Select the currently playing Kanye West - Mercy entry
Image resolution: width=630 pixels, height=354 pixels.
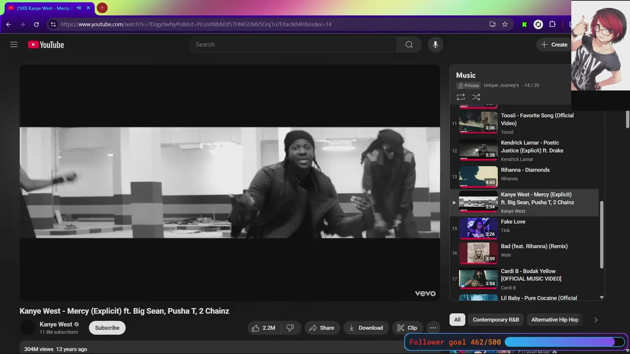click(x=524, y=203)
